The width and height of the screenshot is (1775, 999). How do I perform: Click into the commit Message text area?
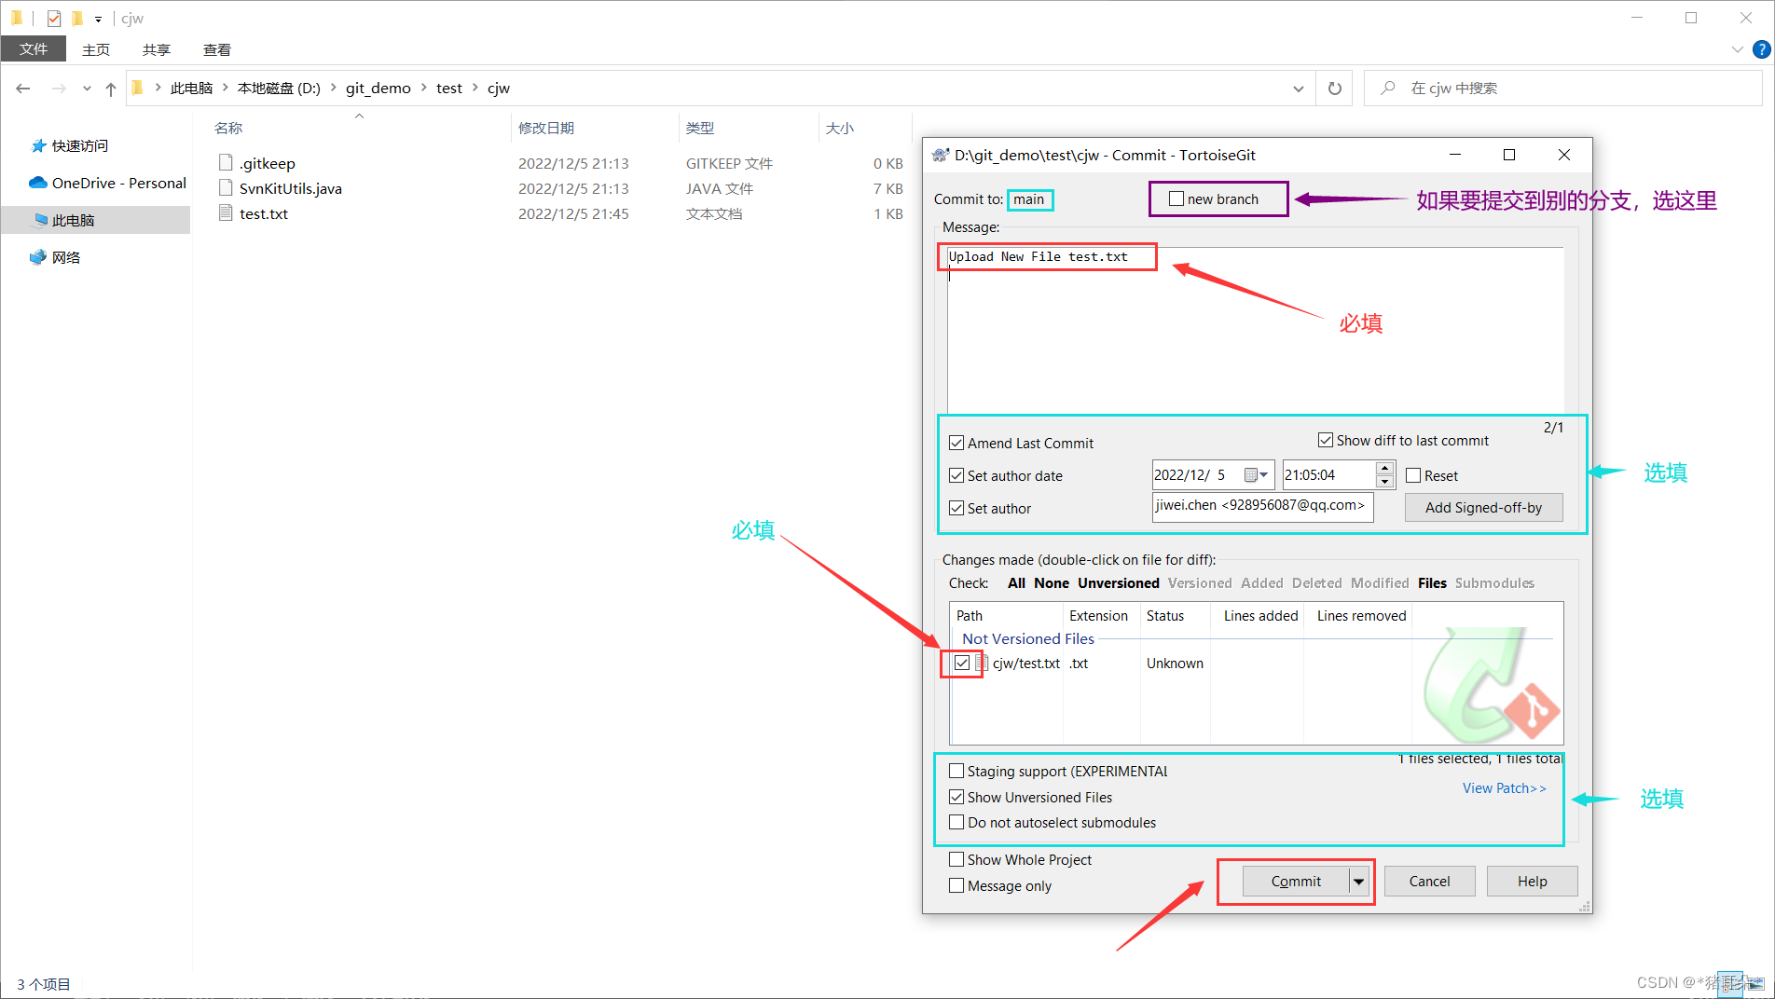click(1254, 328)
